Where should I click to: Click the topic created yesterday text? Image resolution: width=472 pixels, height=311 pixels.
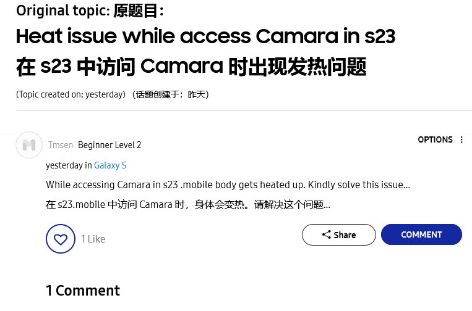click(x=71, y=94)
